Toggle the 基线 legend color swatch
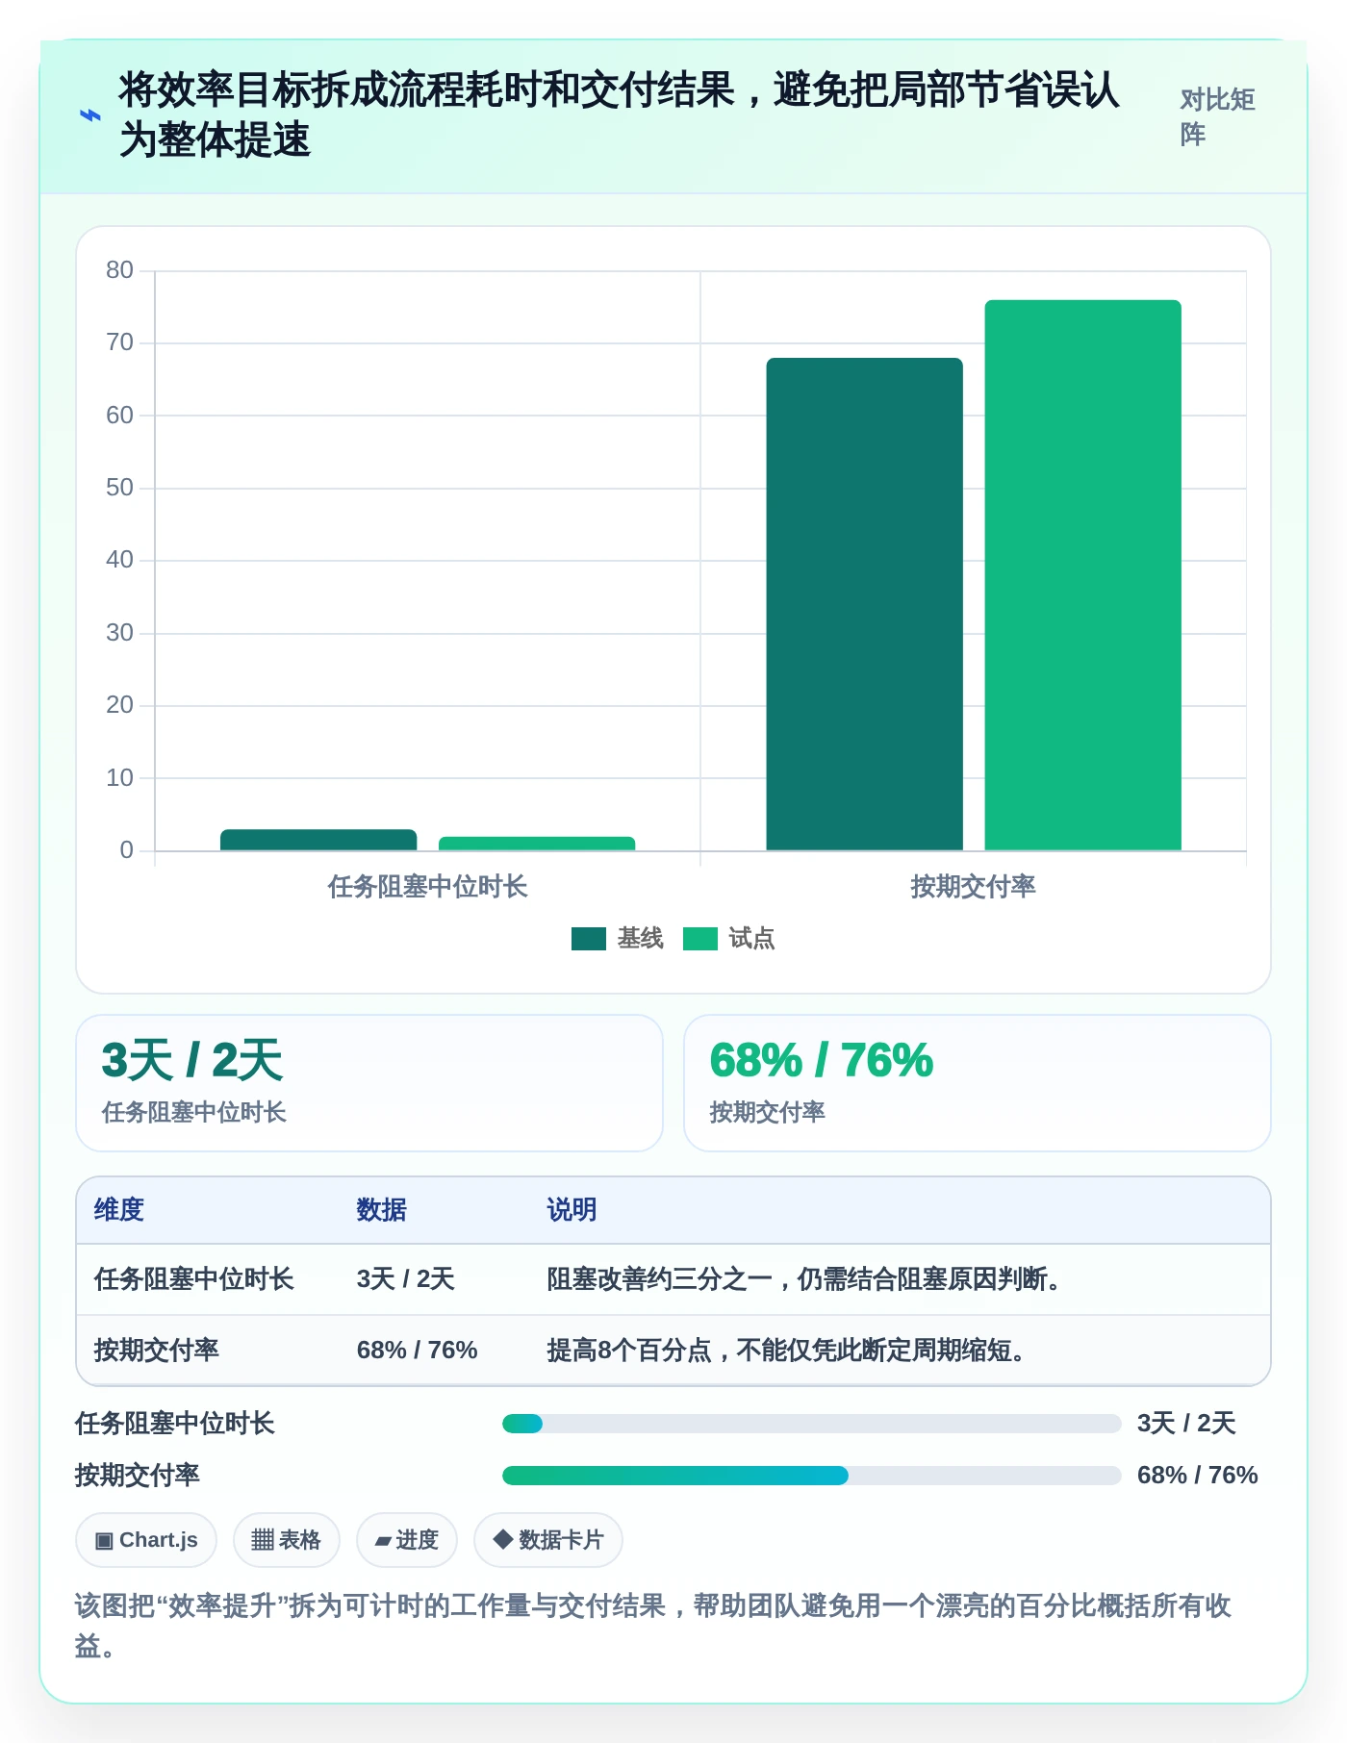Viewport: 1347px width, 1743px height. pos(588,939)
